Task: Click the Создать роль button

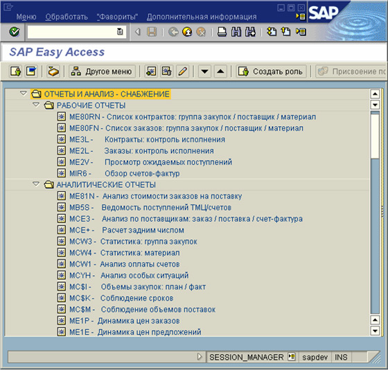Action: pyautogui.click(x=271, y=71)
